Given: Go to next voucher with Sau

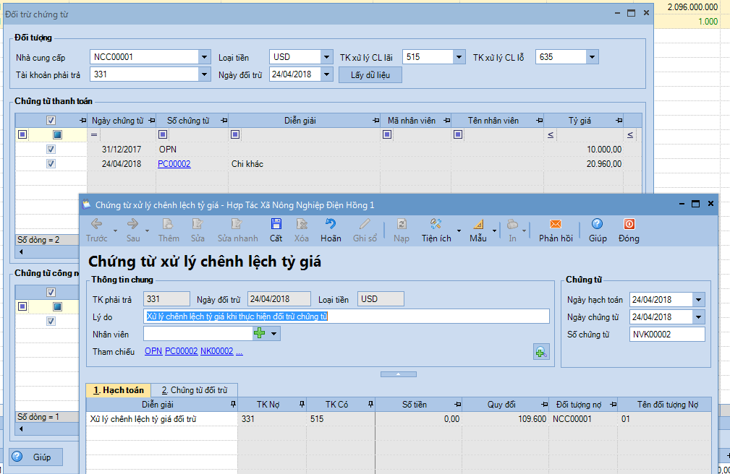Looking at the screenshot, I should pos(133,230).
